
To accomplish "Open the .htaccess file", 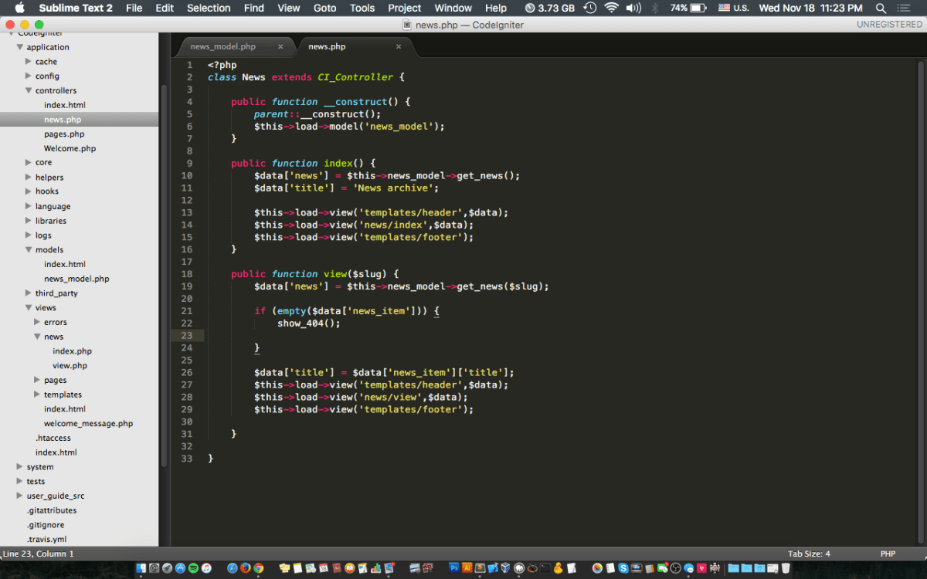I will coord(53,438).
